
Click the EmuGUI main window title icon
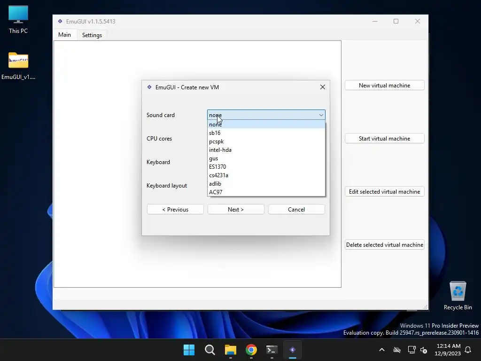coord(60,22)
